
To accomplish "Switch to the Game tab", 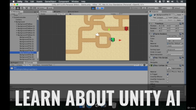I will coord(57,12).
